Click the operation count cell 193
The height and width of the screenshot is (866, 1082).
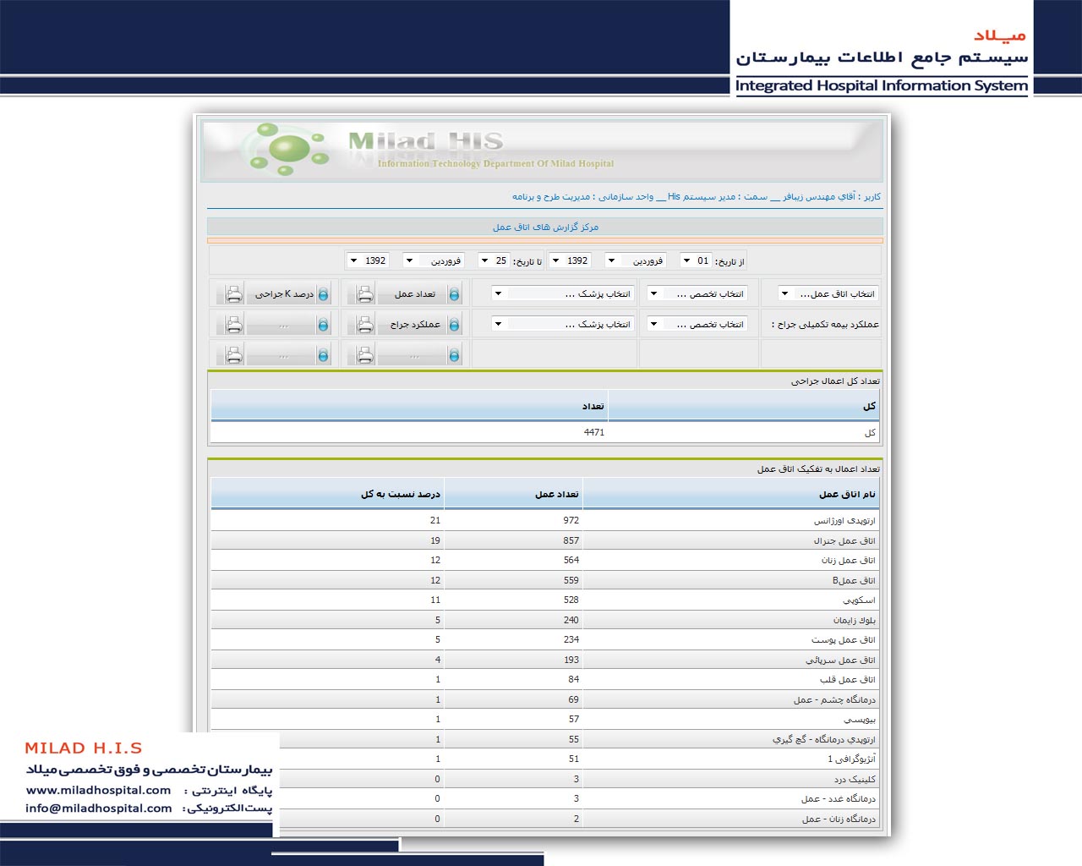[x=571, y=660]
